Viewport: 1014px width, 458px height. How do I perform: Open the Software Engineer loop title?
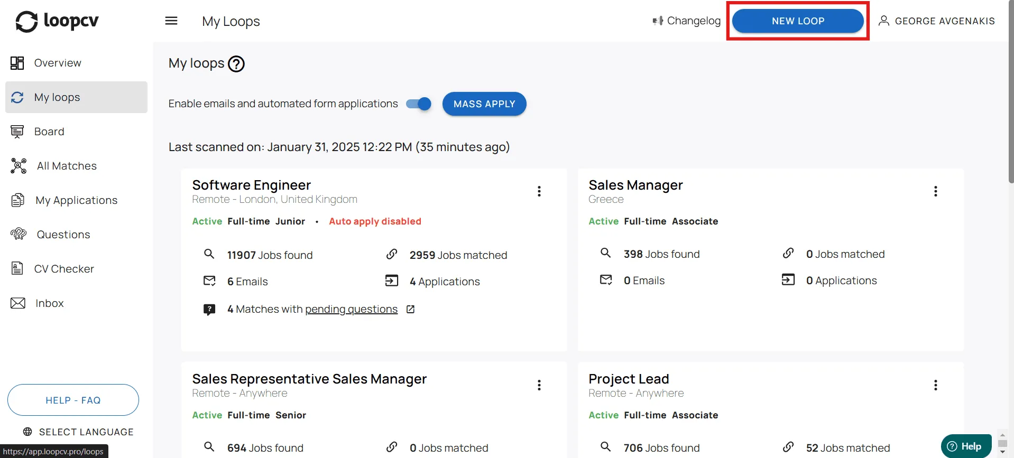(252, 185)
